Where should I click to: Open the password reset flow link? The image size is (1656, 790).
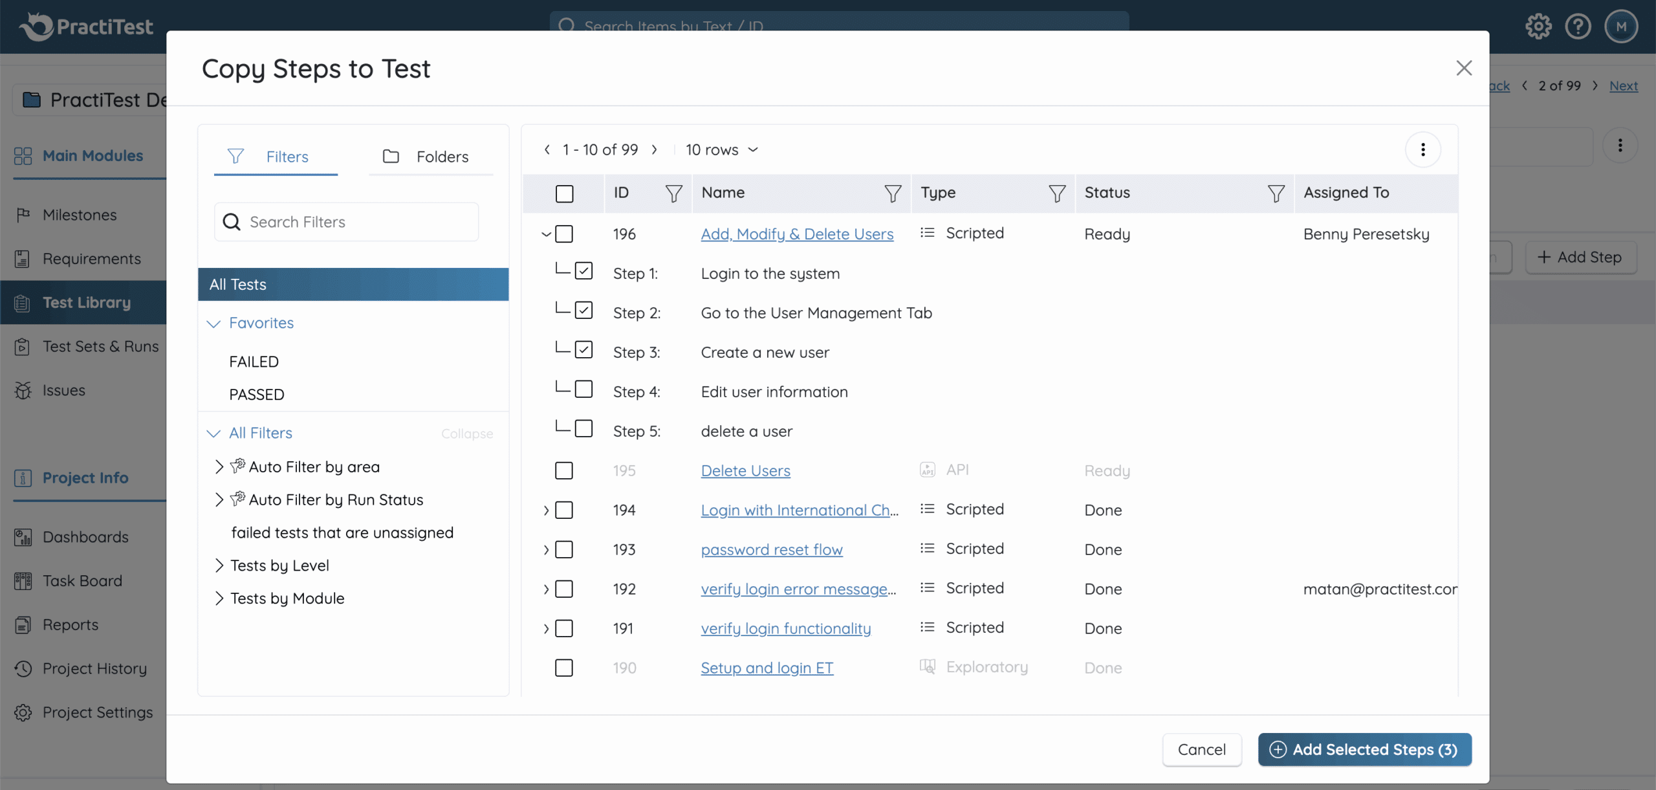(772, 550)
